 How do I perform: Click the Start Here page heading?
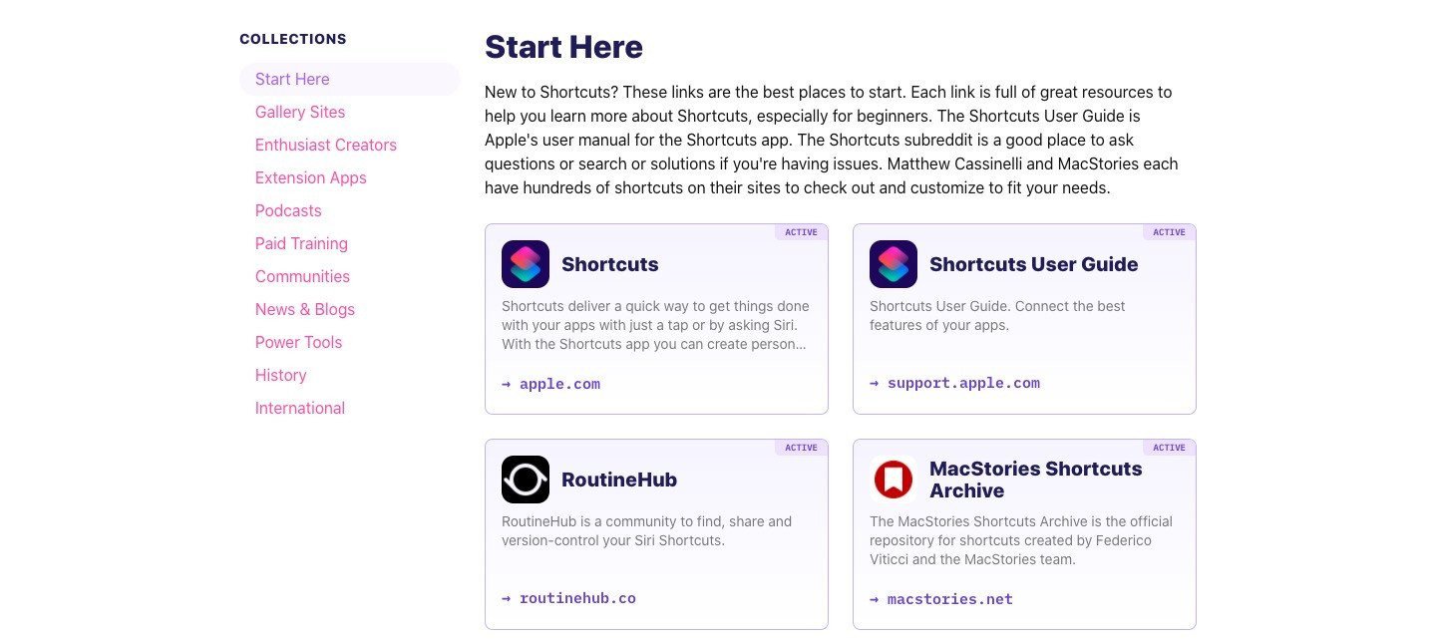pyautogui.click(x=563, y=47)
